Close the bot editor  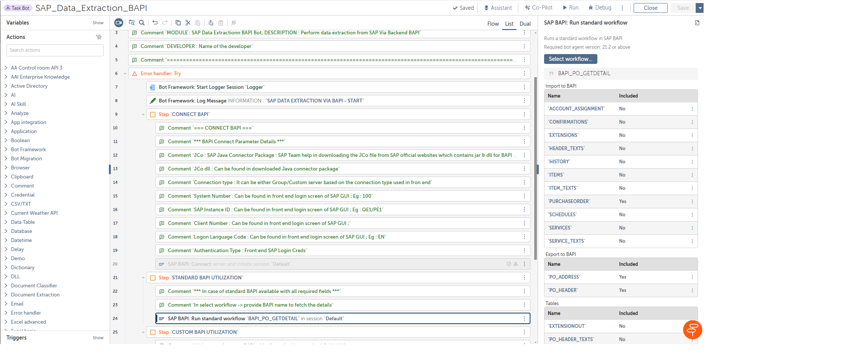tap(650, 8)
